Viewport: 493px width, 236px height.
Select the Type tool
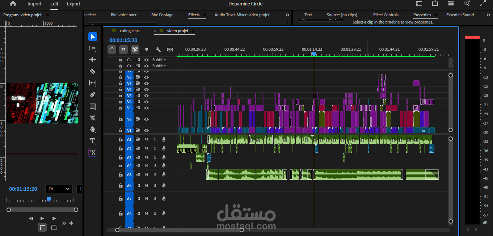pos(93,141)
